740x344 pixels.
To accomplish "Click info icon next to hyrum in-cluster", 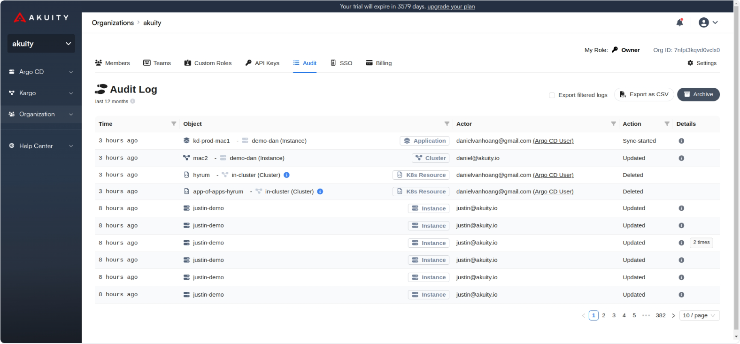I will [286, 175].
